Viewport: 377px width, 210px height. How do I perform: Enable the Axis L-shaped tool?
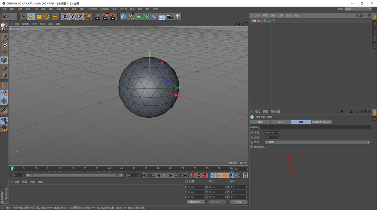coord(4,85)
